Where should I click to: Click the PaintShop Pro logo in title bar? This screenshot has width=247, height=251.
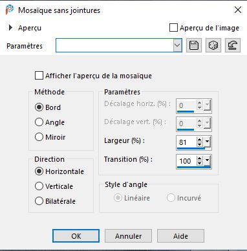(x=9, y=10)
